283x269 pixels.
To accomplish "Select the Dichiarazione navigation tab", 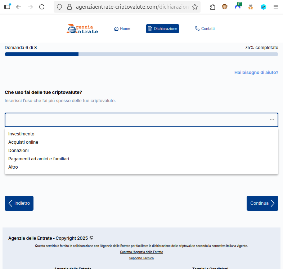I will click(x=162, y=29).
